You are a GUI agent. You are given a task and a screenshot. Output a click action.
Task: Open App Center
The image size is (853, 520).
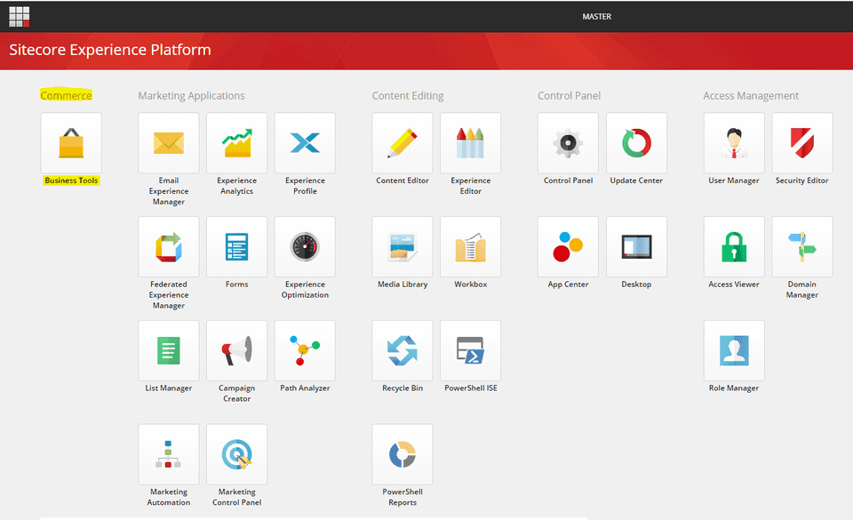(x=568, y=247)
